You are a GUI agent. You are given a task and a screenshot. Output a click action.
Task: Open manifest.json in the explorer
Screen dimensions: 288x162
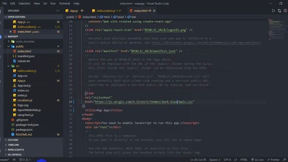[26, 56]
